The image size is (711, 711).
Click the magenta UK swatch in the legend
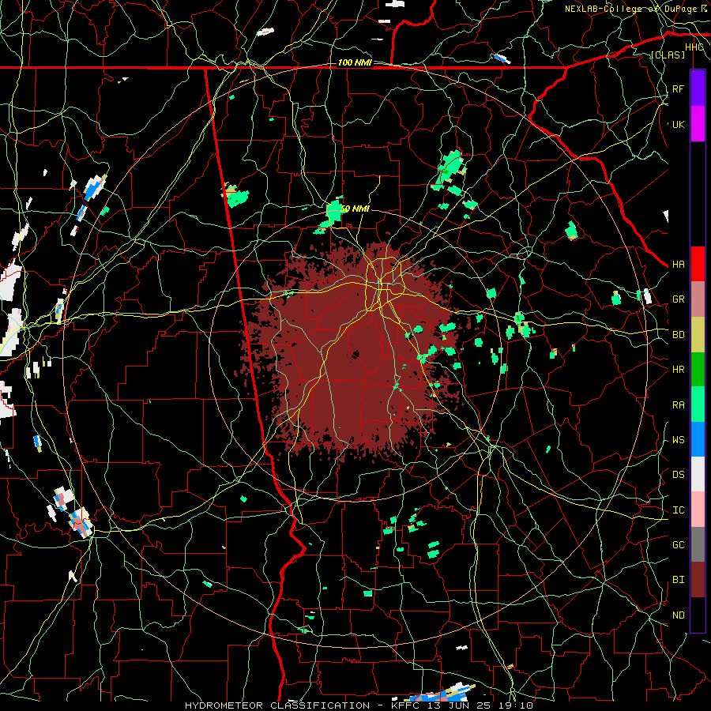point(698,124)
